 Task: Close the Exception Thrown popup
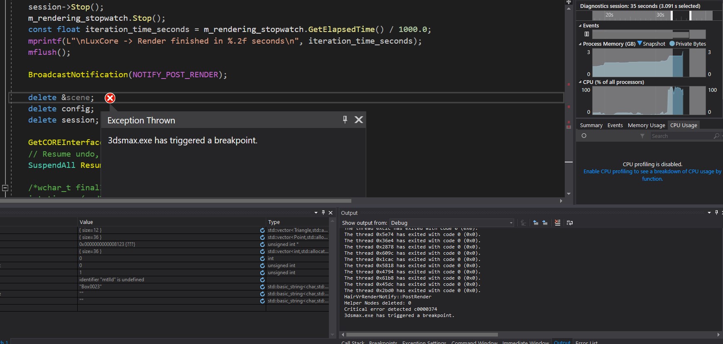pos(359,120)
